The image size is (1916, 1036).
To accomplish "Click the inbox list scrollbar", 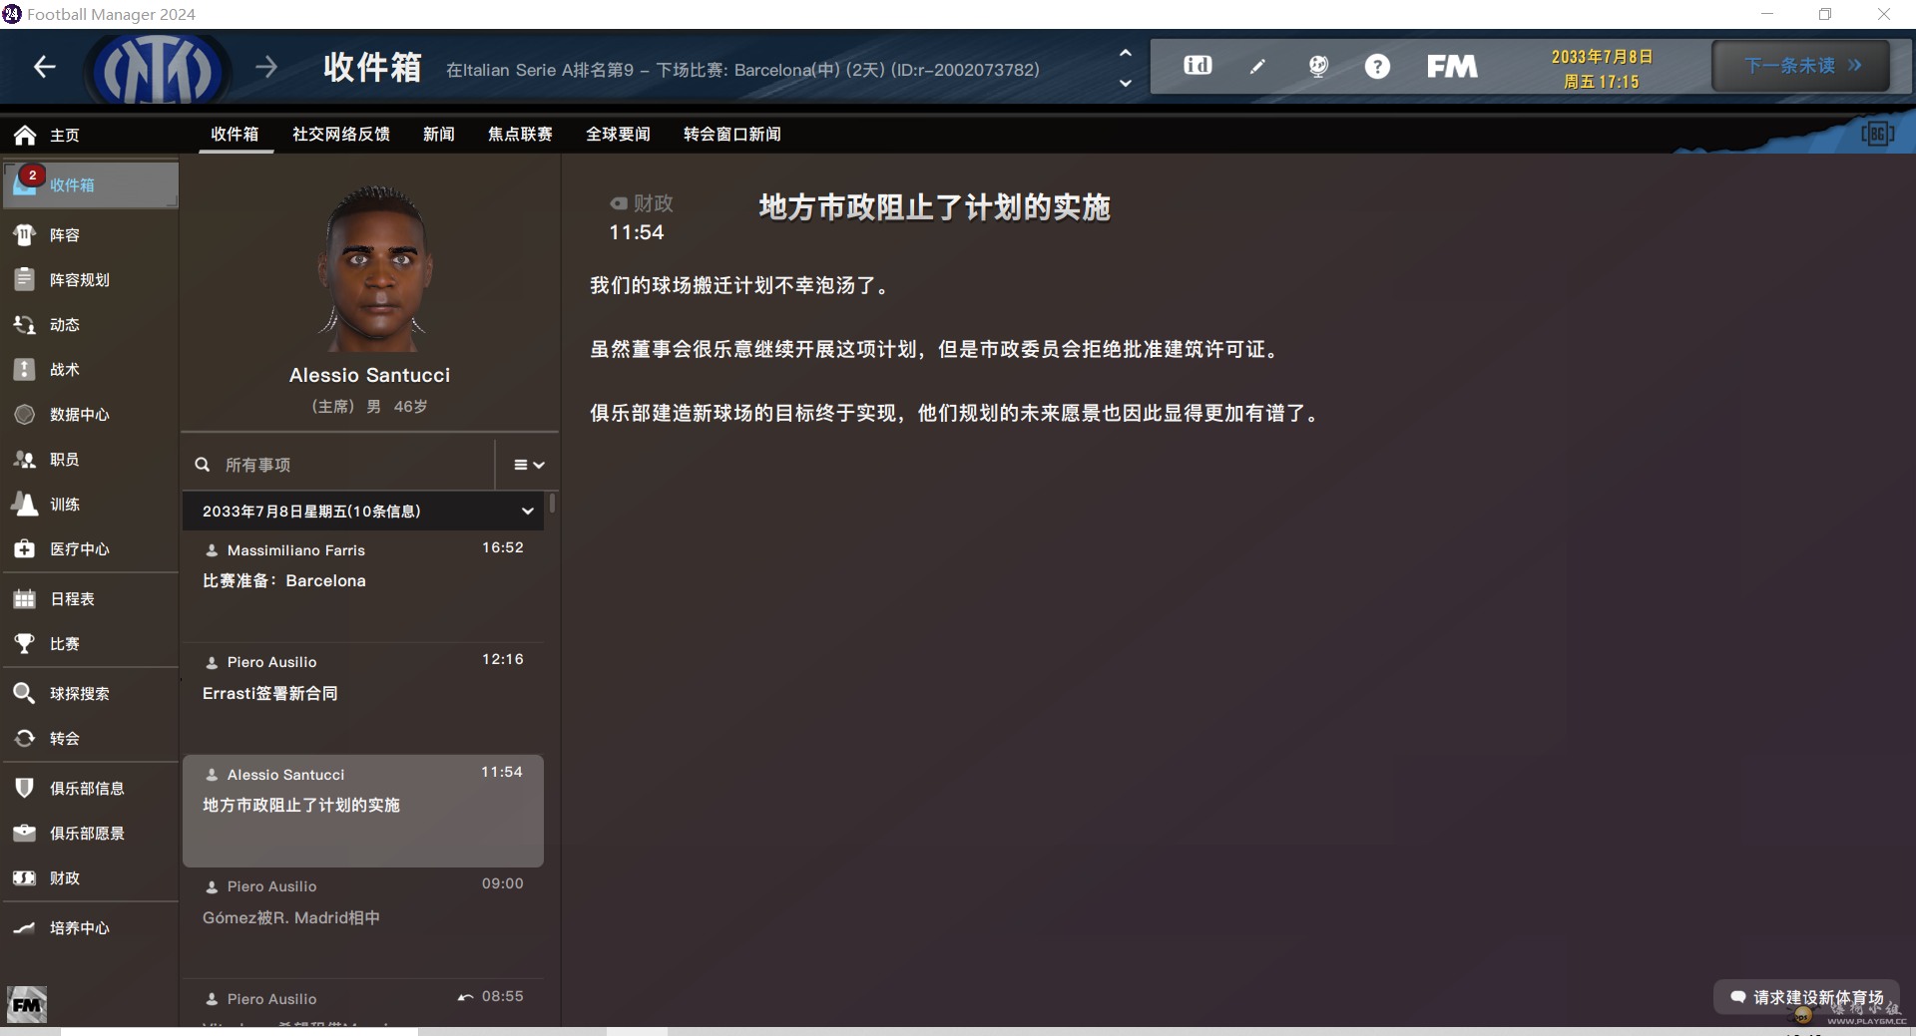I will click(x=552, y=504).
